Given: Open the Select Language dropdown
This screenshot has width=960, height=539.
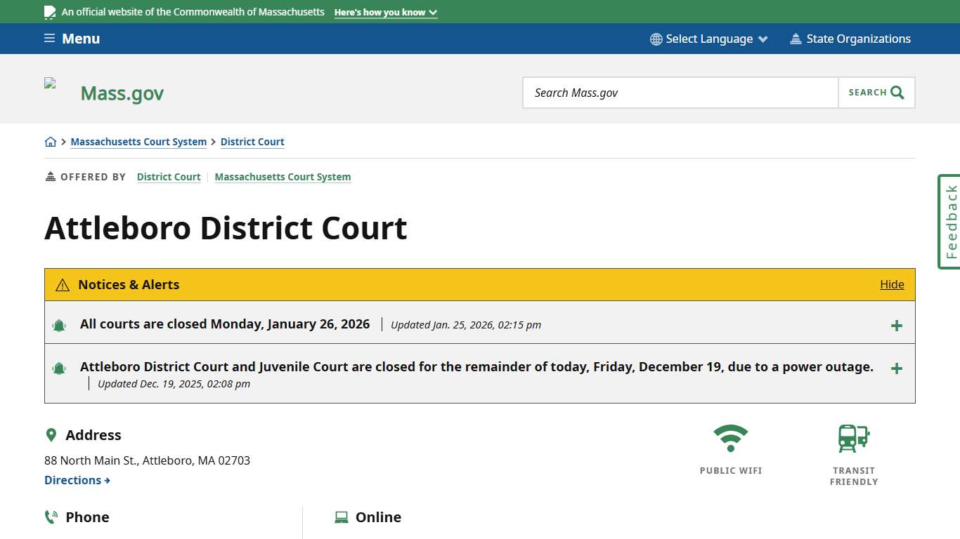Looking at the screenshot, I should pyautogui.click(x=708, y=39).
